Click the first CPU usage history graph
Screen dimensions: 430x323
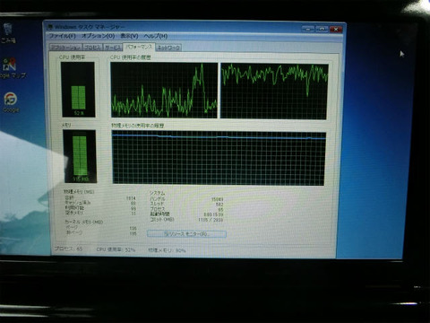click(164, 90)
